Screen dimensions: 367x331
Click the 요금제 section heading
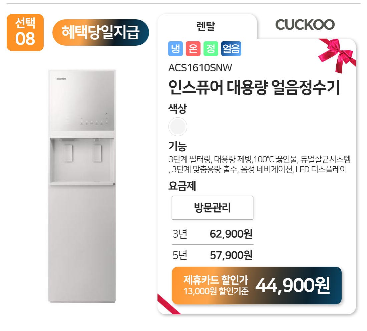(182, 186)
